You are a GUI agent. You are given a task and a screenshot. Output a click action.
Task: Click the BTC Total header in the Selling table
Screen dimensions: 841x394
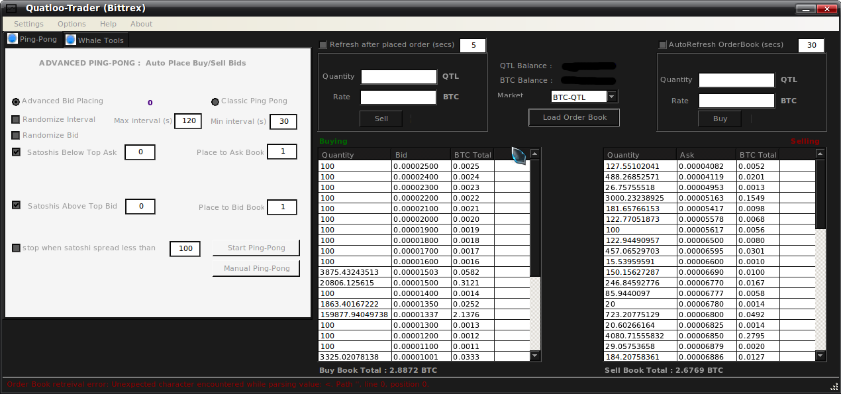[758, 154]
